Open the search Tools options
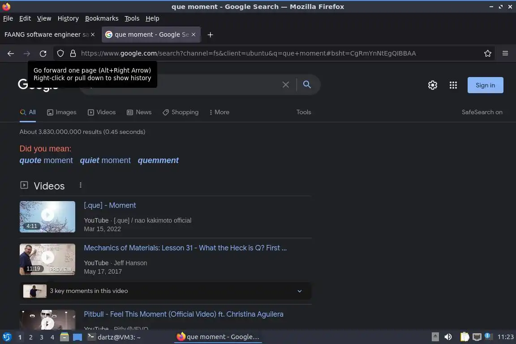This screenshot has width=516, height=344. click(303, 112)
